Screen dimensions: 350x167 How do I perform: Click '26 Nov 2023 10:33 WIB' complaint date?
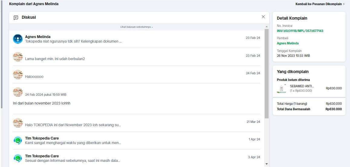(x=293, y=56)
